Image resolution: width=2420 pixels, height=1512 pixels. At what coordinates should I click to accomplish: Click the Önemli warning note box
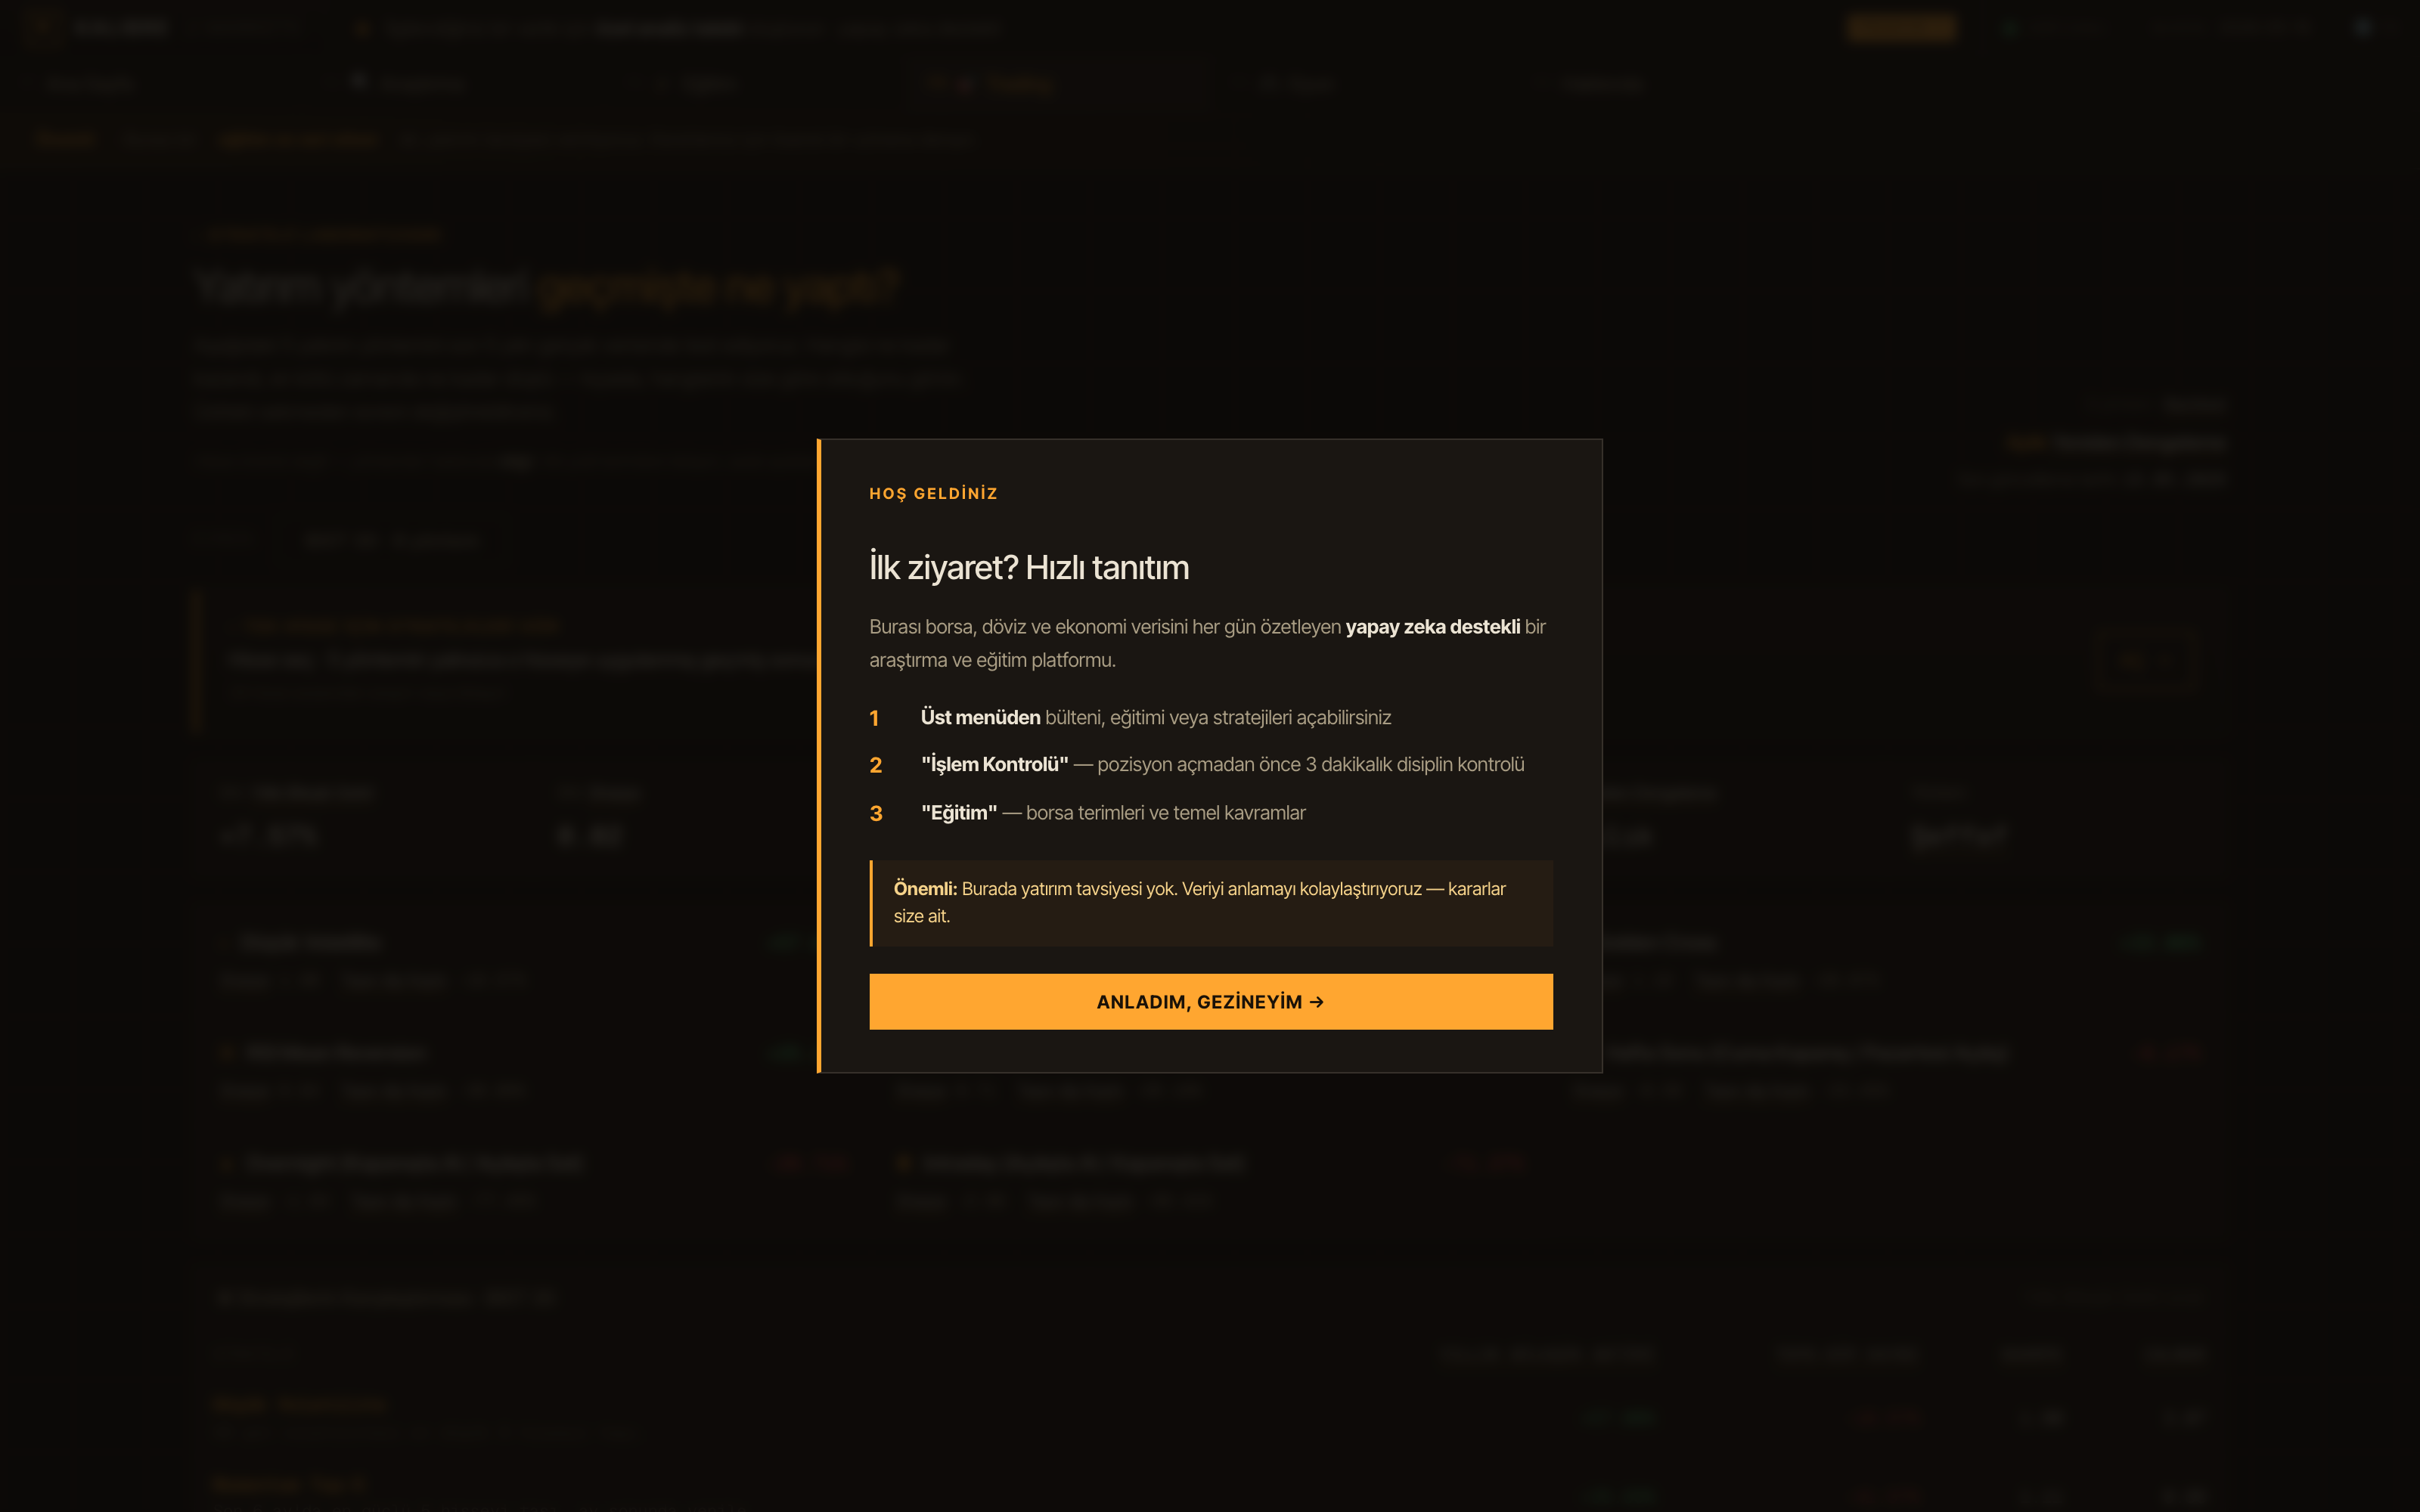1210,902
